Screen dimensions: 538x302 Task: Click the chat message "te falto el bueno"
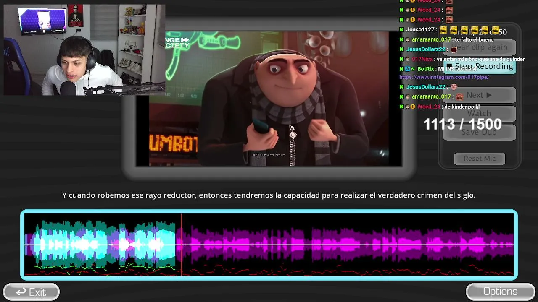click(474, 40)
